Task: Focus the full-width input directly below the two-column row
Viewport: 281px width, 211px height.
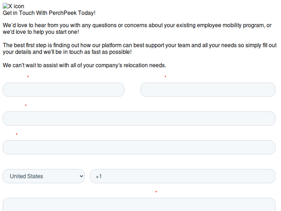Action: click(139, 118)
